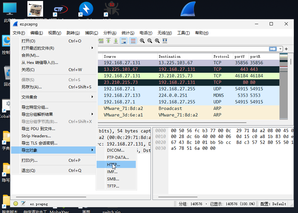Open the Wireshark shark fin desktop icon
The width and height of the screenshot is (298, 213).
point(188,9)
